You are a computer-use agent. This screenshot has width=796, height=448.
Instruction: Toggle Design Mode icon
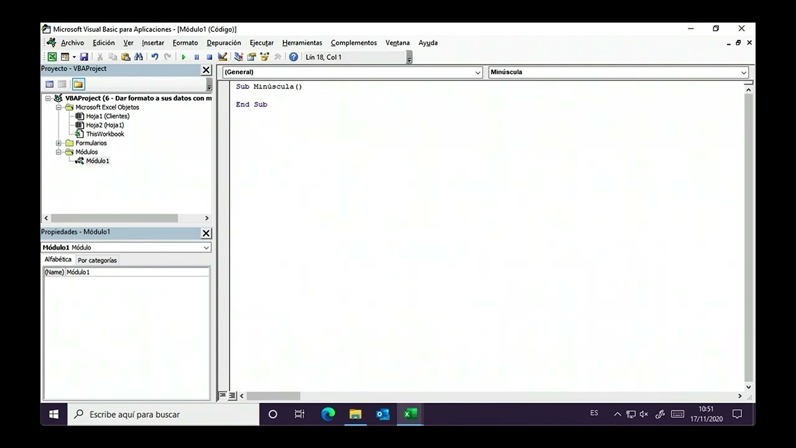pos(223,57)
